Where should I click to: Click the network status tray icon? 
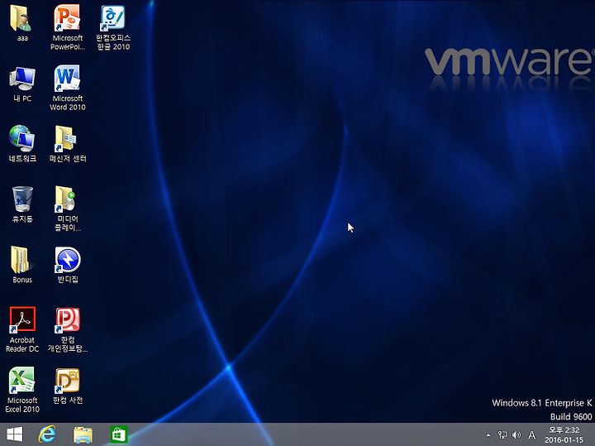(x=502, y=434)
